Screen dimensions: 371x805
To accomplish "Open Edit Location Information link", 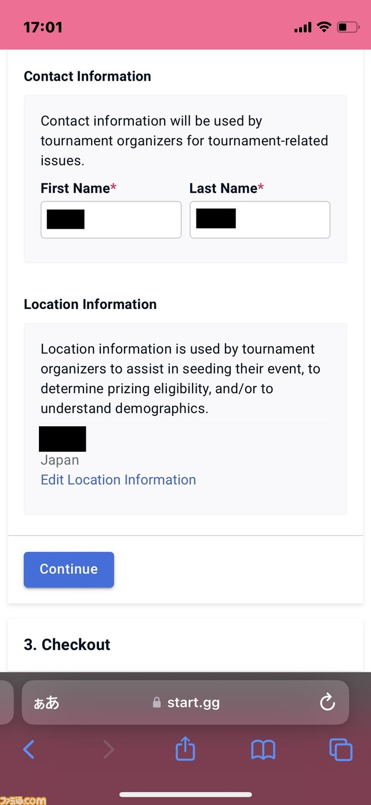I will [118, 480].
